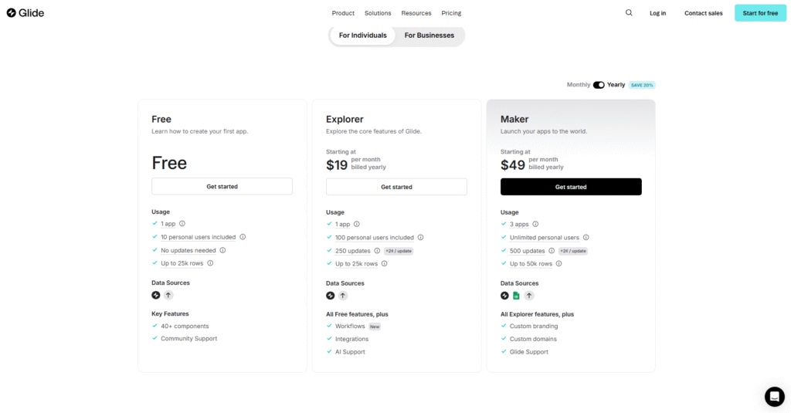Click upload arrow data source icon in Explorer plan
This screenshot has width=791, height=413.
(x=343, y=296)
